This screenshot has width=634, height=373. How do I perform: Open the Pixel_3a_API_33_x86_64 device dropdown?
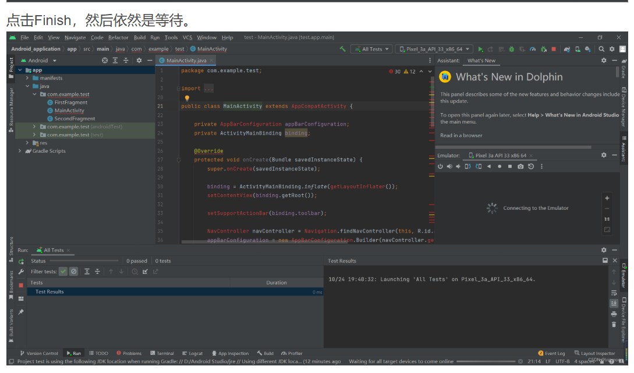[435, 49]
